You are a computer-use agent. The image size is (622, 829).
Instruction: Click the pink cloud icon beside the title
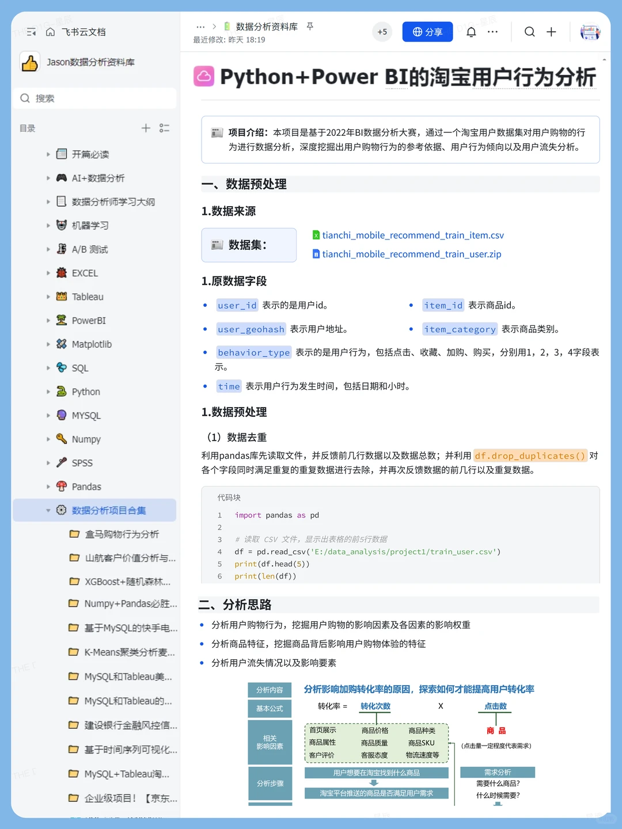[x=204, y=76]
